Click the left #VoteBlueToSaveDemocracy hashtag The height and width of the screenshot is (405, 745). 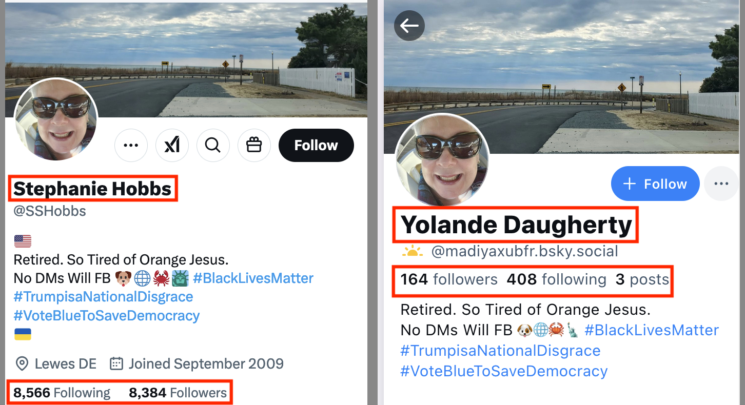106,315
